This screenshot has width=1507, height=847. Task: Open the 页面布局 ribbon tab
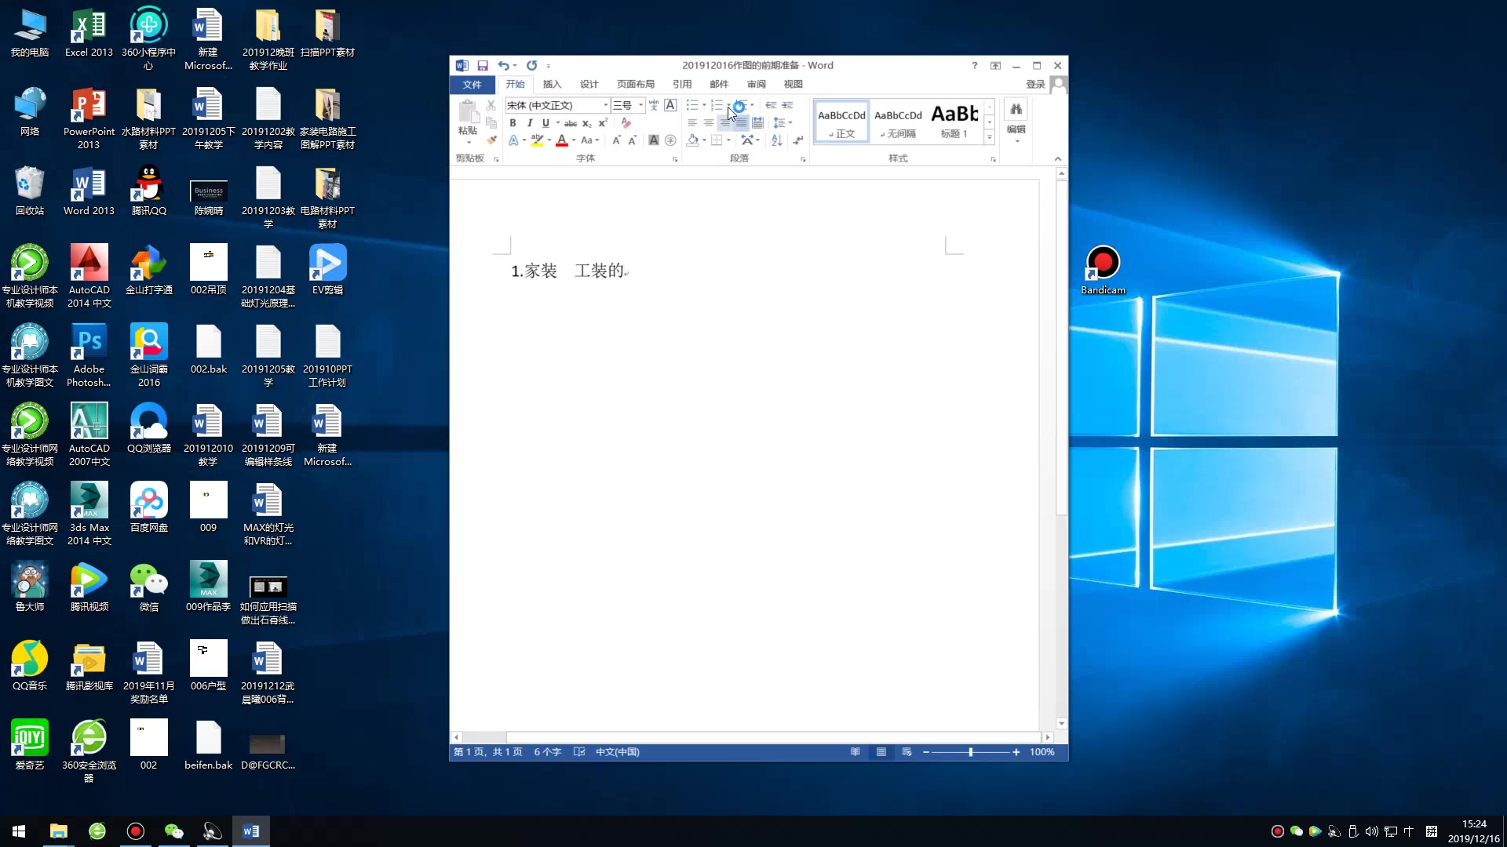pos(636,84)
